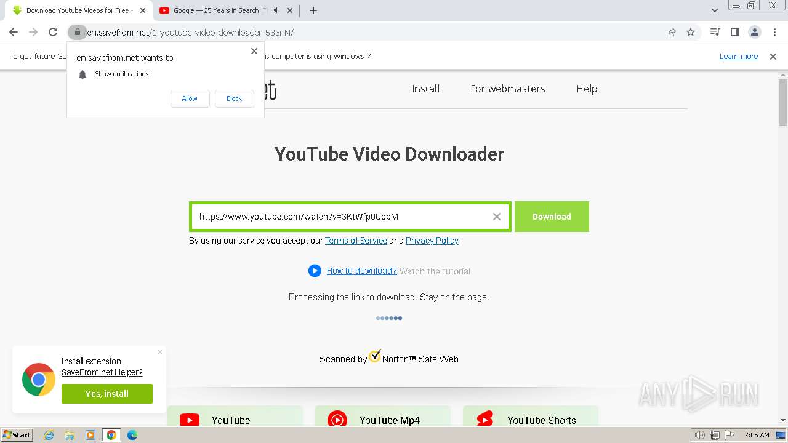Open Windows Media Player taskbar icon
788x443 pixels.
pos(90,435)
